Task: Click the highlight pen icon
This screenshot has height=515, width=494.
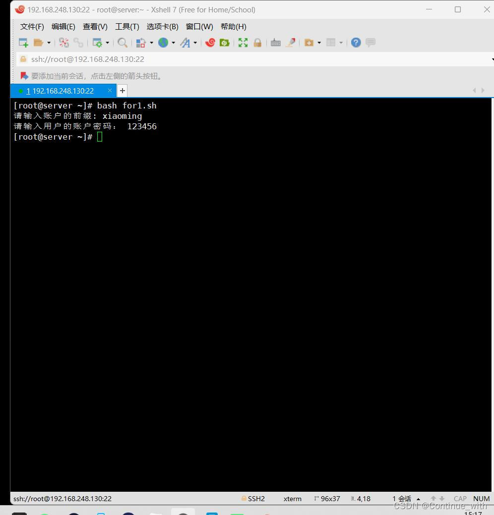Action: [x=291, y=43]
